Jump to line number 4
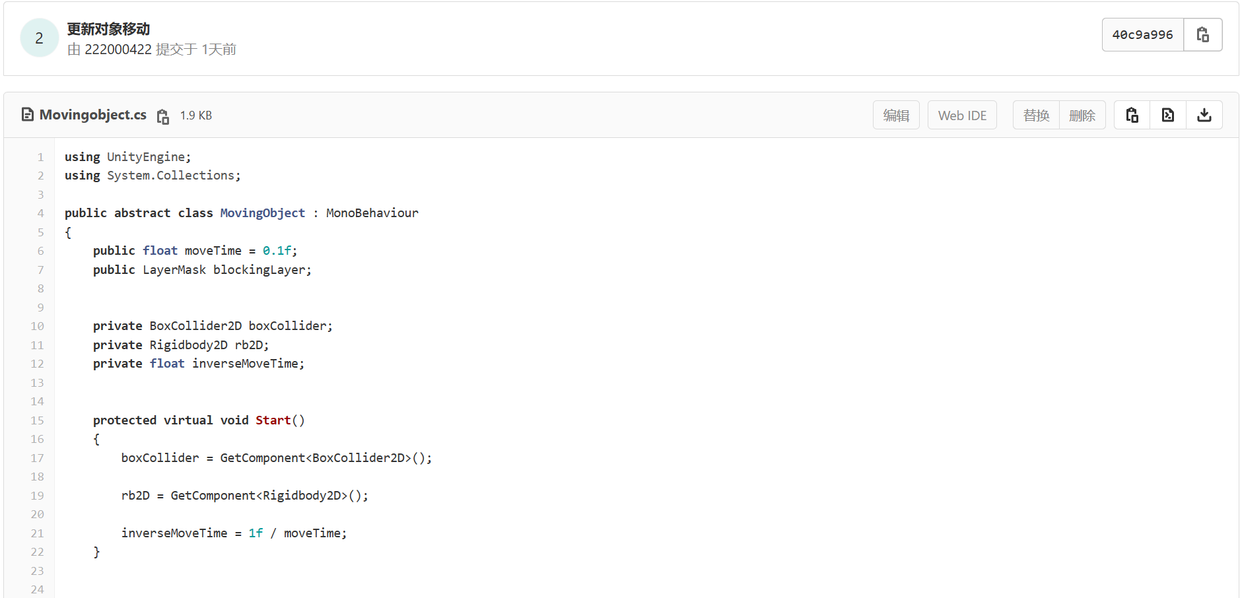Image resolution: width=1240 pixels, height=598 pixels. 40,213
